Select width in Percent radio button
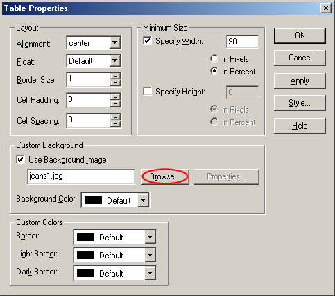The width and height of the screenshot is (335, 296). pyautogui.click(x=214, y=71)
